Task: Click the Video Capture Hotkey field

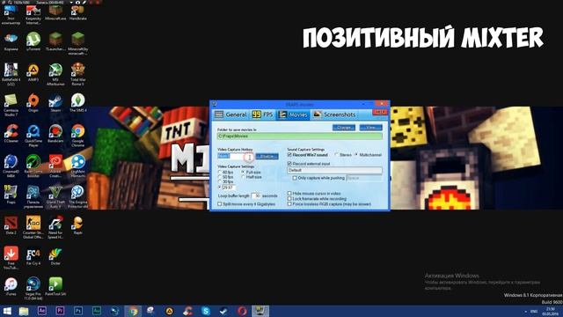Action: [x=235, y=157]
